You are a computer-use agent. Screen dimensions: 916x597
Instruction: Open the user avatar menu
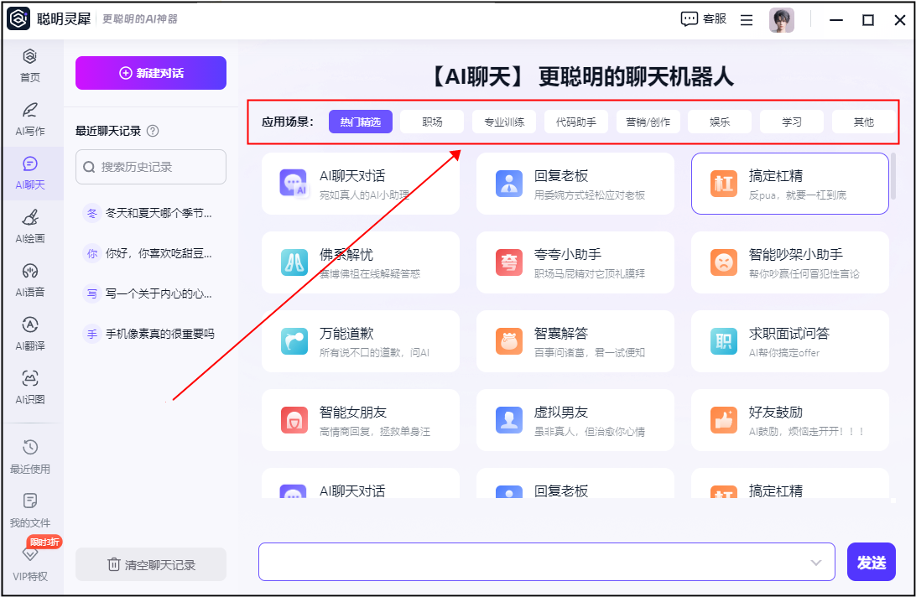point(782,20)
